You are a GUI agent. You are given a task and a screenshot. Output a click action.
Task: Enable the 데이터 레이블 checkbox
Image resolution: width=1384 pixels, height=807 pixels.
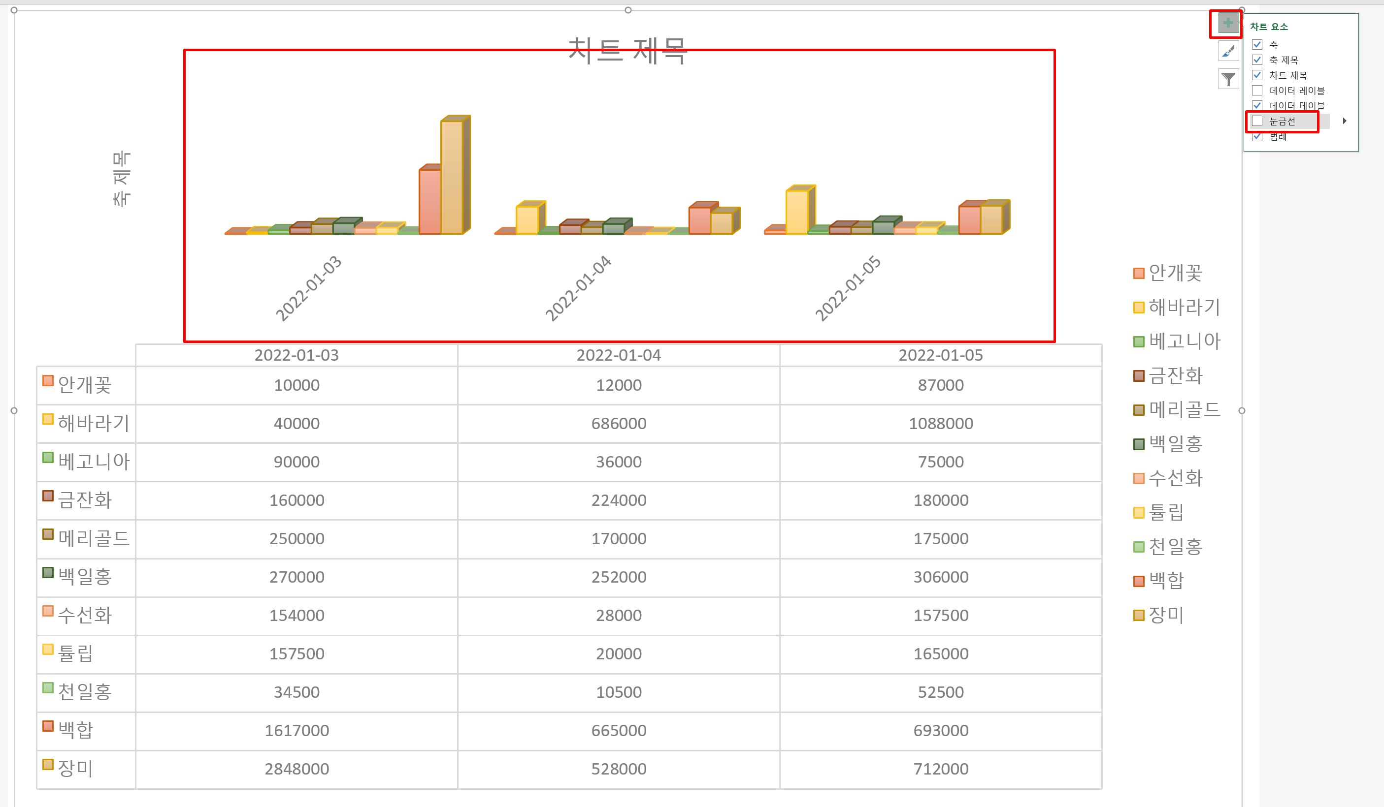coord(1257,91)
